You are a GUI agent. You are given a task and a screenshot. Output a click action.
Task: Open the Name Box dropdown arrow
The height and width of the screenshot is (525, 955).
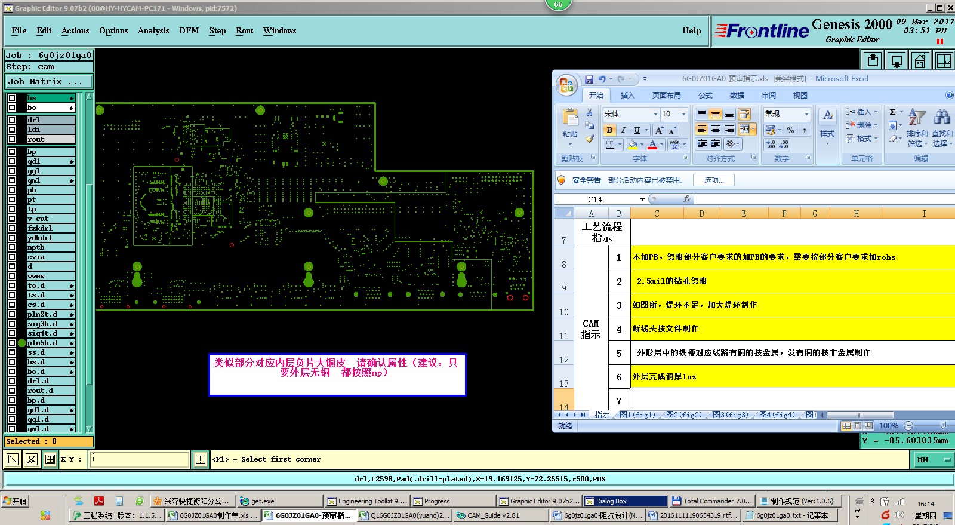(x=642, y=199)
